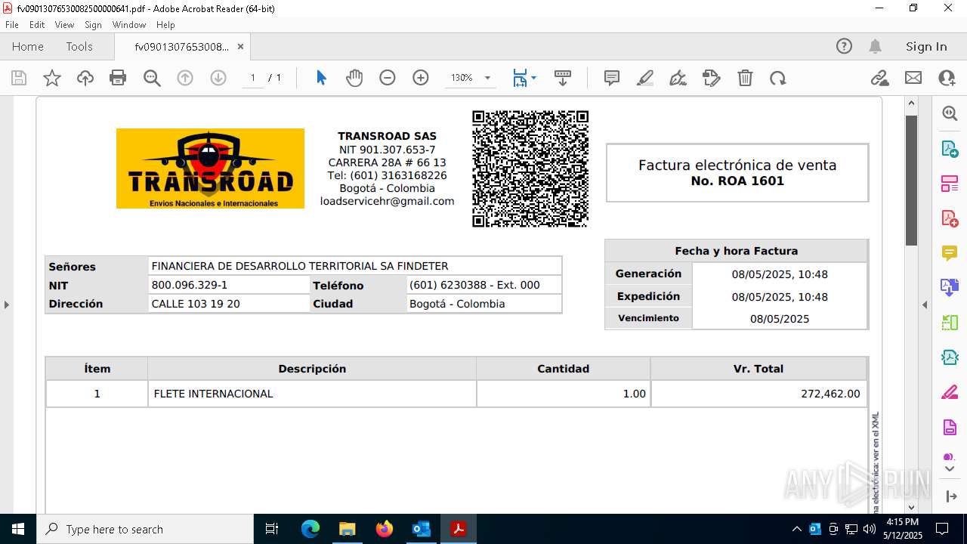Click the invoice number ROA 1601
The image size is (967, 544).
coord(737,181)
